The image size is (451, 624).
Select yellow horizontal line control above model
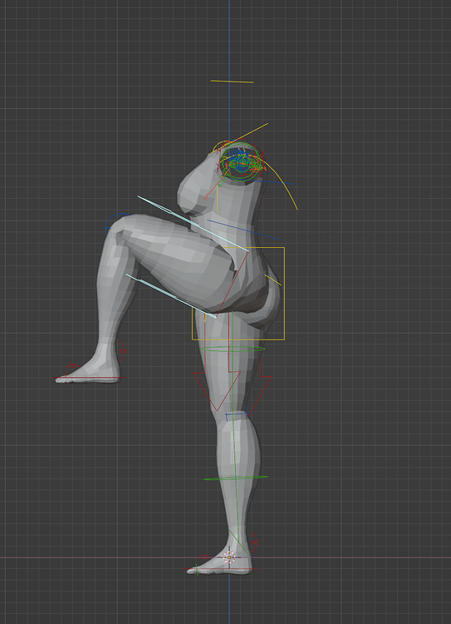click(232, 82)
